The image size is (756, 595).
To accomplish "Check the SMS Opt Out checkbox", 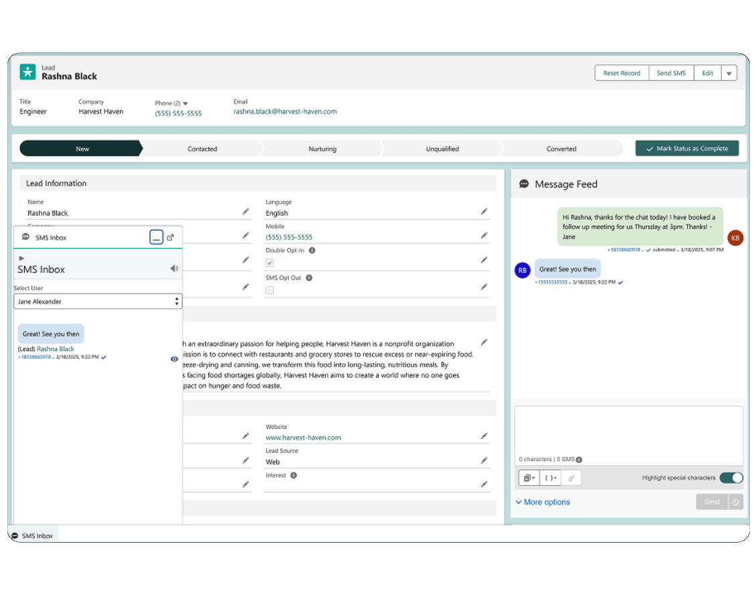I will [269, 289].
